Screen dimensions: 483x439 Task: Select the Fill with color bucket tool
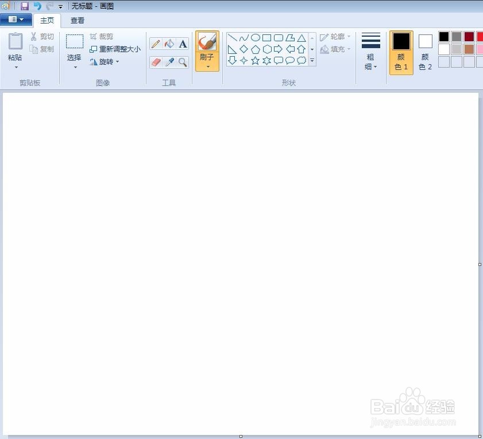[169, 43]
